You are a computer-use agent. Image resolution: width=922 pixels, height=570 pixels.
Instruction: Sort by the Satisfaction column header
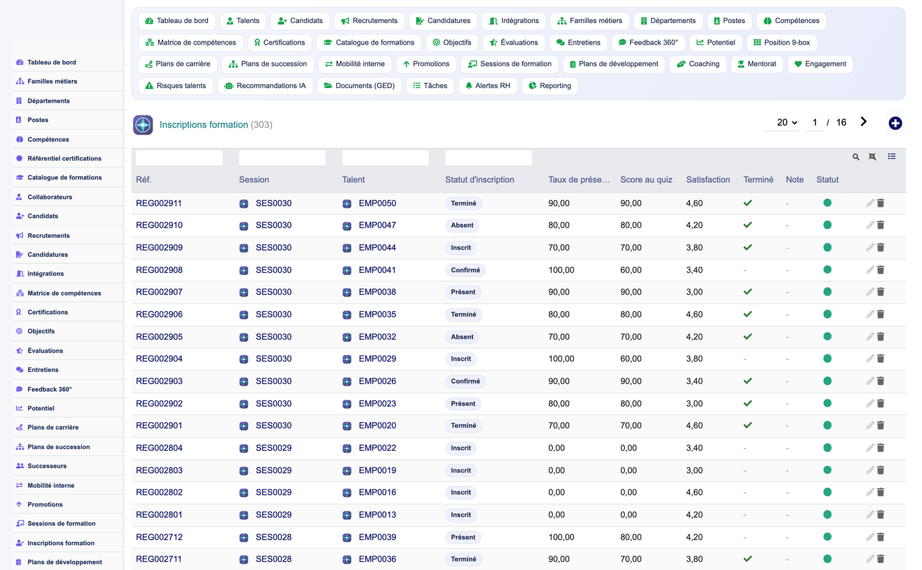point(708,180)
